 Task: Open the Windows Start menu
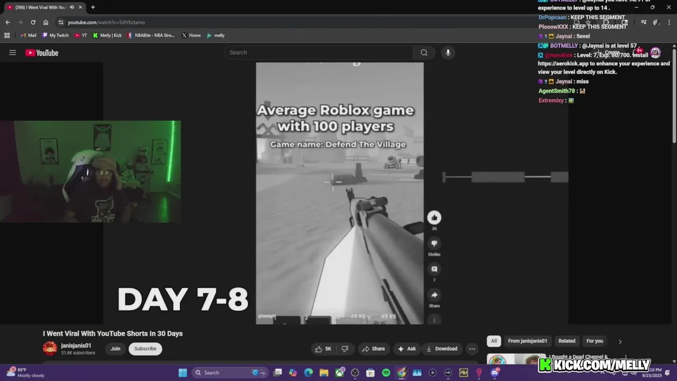tap(182, 373)
